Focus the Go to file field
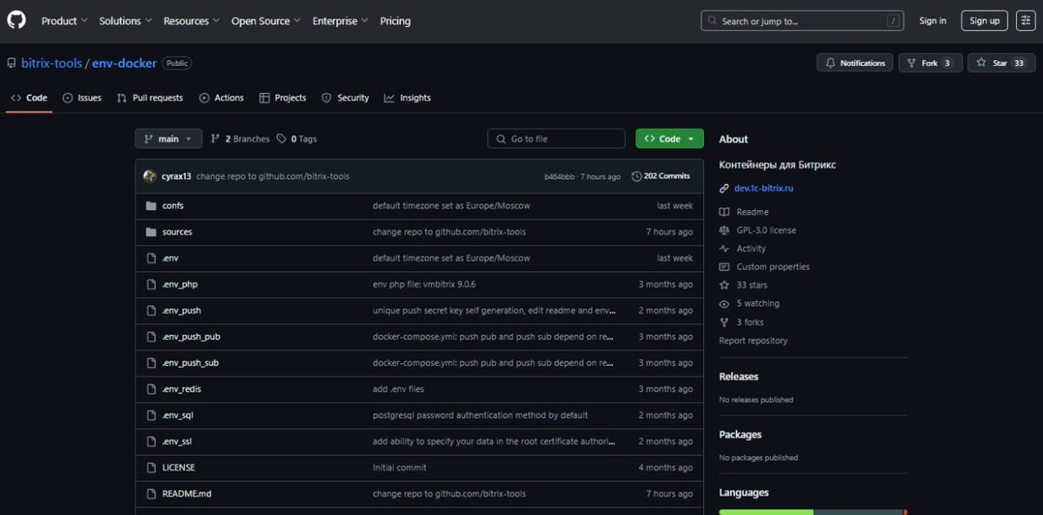 click(556, 139)
